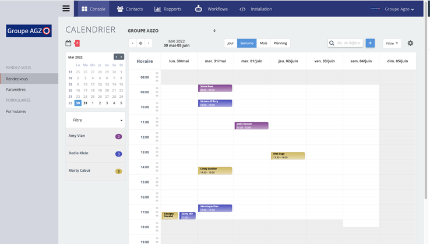Click the 12:00 time label
The width and height of the screenshot is (430, 244).
click(x=145, y=137)
